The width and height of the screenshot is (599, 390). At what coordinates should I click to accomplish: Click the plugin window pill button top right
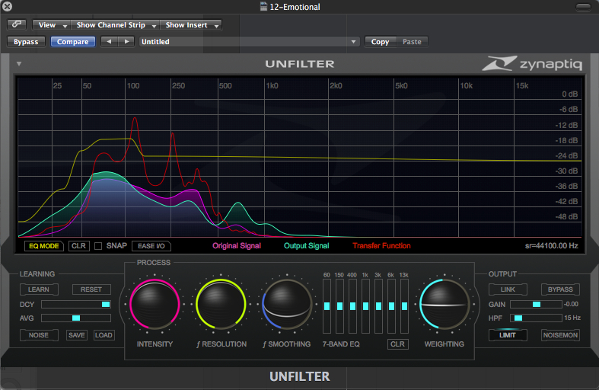coord(583,7)
